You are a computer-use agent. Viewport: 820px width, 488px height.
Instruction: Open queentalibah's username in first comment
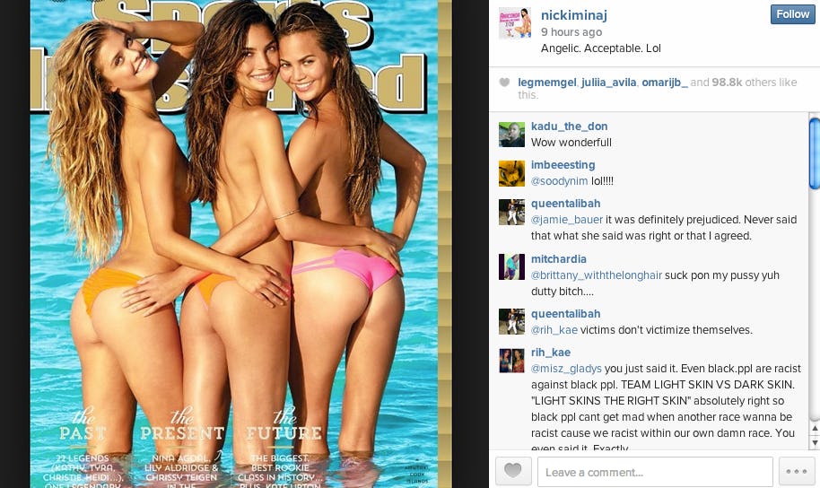pyautogui.click(x=565, y=204)
